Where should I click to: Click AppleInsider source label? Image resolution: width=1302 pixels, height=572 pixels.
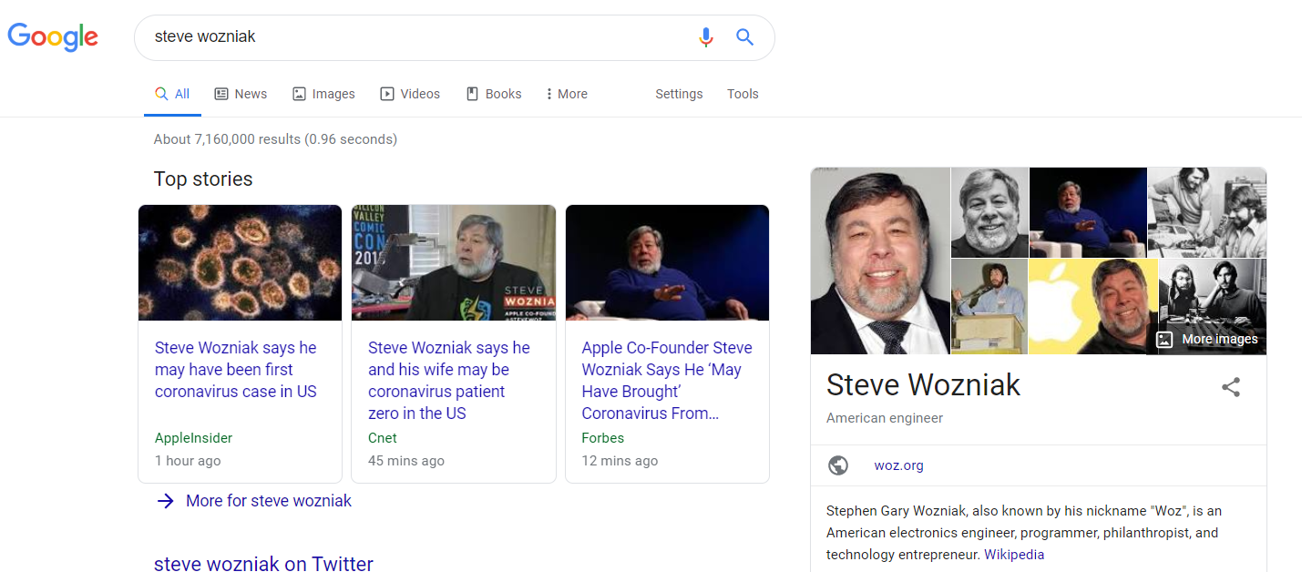tap(194, 438)
